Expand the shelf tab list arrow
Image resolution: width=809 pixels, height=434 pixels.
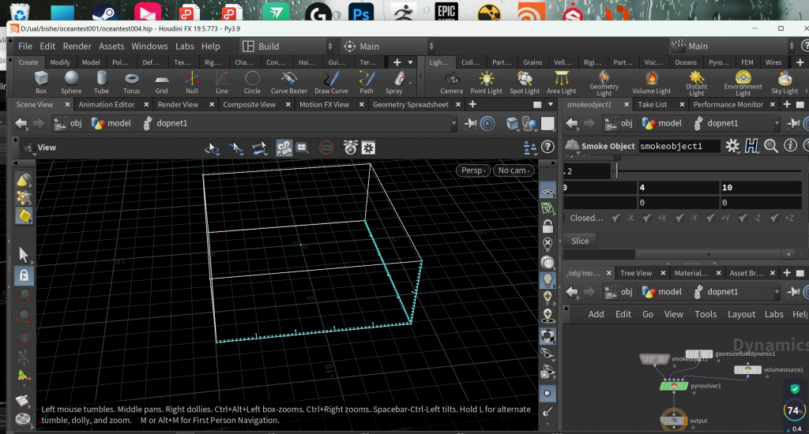click(x=411, y=62)
